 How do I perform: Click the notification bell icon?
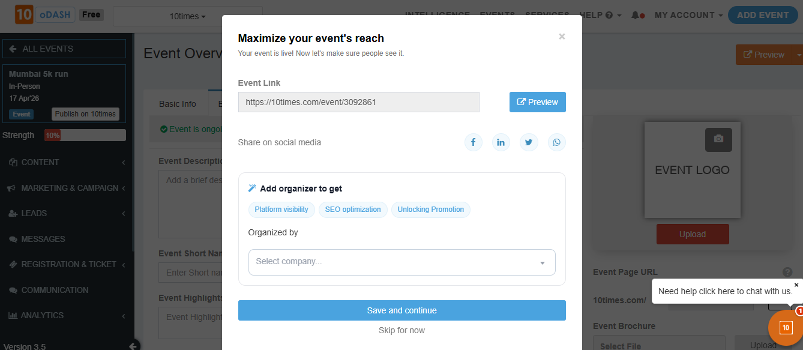[636, 15]
